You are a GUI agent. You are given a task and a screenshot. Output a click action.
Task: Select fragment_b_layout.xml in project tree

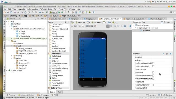click(x=28, y=53)
